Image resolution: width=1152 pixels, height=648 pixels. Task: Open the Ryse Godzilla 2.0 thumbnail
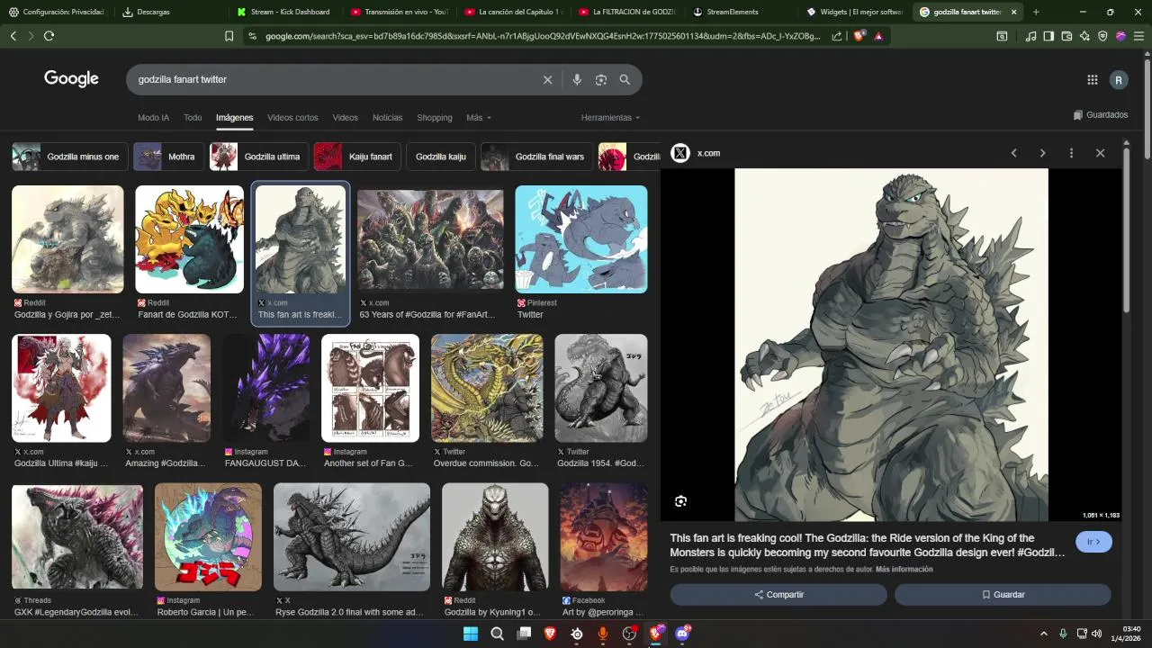[352, 537]
